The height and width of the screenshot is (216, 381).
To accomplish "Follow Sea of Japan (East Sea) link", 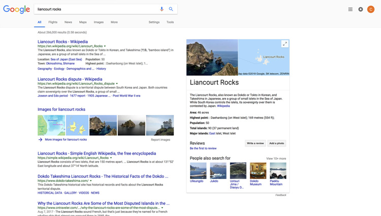I will [x=66, y=59].
